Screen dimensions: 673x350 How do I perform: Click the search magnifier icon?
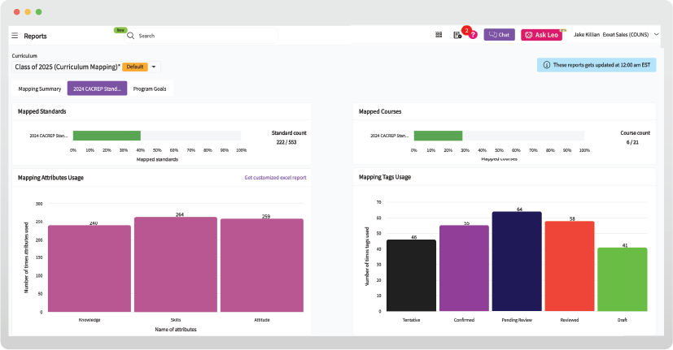click(x=131, y=36)
